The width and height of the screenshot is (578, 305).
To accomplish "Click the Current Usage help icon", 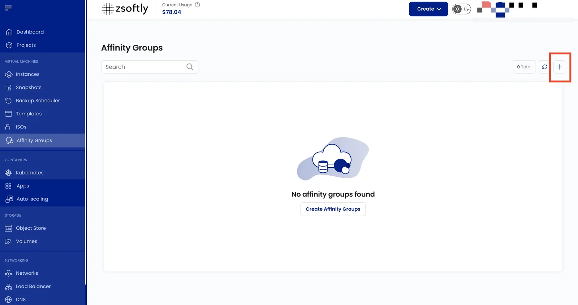I will pos(197,5).
